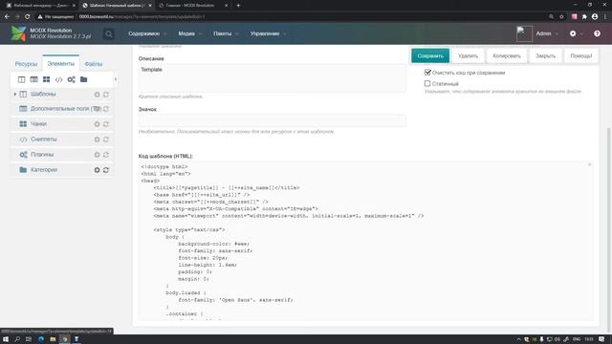Image resolution: width=612 pixels, height=344 pixels.
Task: Select the Чанки tree item
Action: (x=38, y=124)
